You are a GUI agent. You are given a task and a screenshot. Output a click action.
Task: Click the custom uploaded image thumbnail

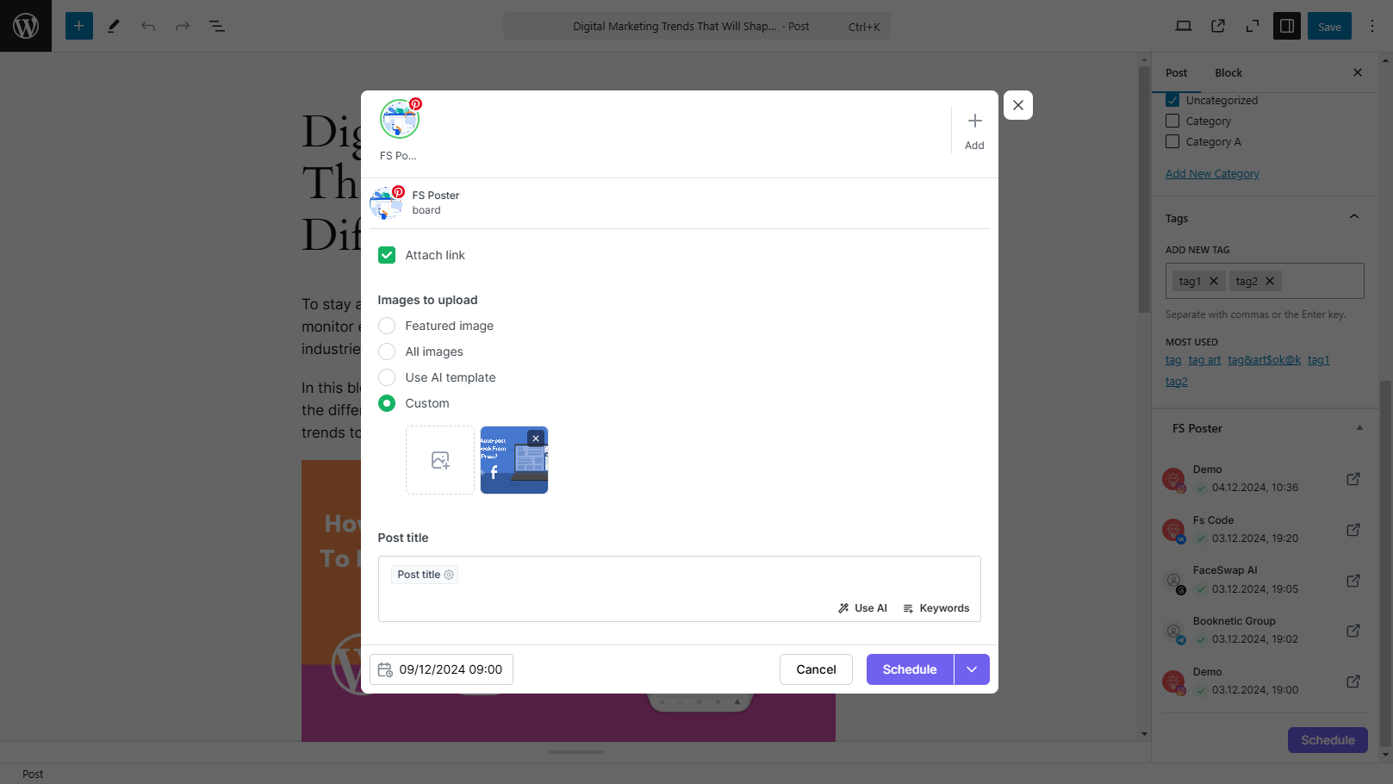pyautogui.click(x=513, y=460)
